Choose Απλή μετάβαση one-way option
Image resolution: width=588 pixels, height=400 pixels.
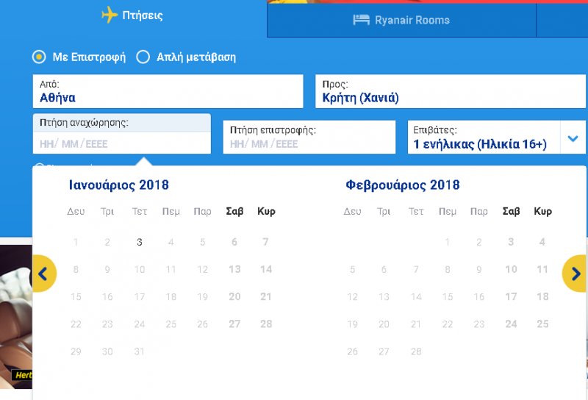(143, 57)
